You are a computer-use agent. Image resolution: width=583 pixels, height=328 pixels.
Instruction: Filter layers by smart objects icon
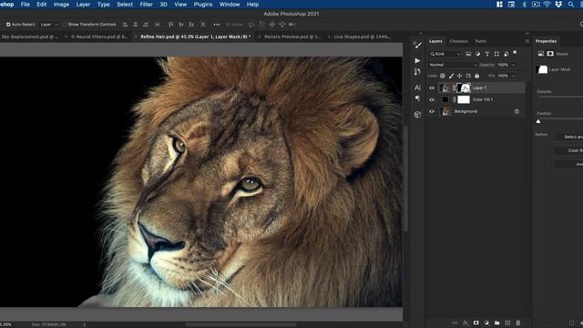[x=506, y=54]
